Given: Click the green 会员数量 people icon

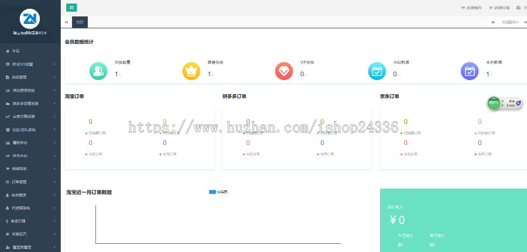Looking at the screenshot, I should tap(98, 71).
